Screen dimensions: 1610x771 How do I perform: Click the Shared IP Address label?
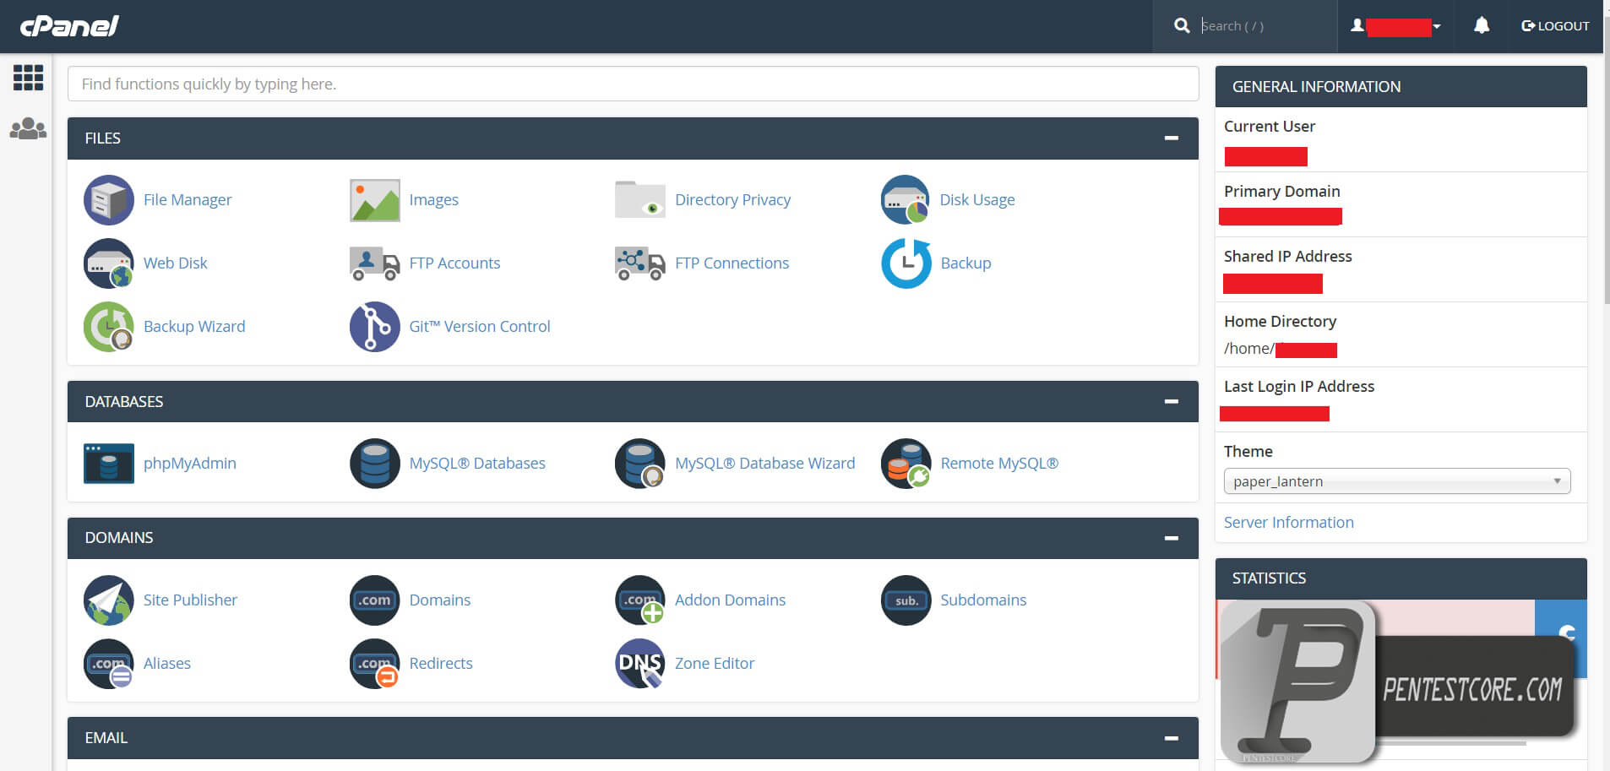(x=1288, y=257)
